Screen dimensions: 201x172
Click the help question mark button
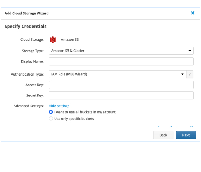click(190, 74)
